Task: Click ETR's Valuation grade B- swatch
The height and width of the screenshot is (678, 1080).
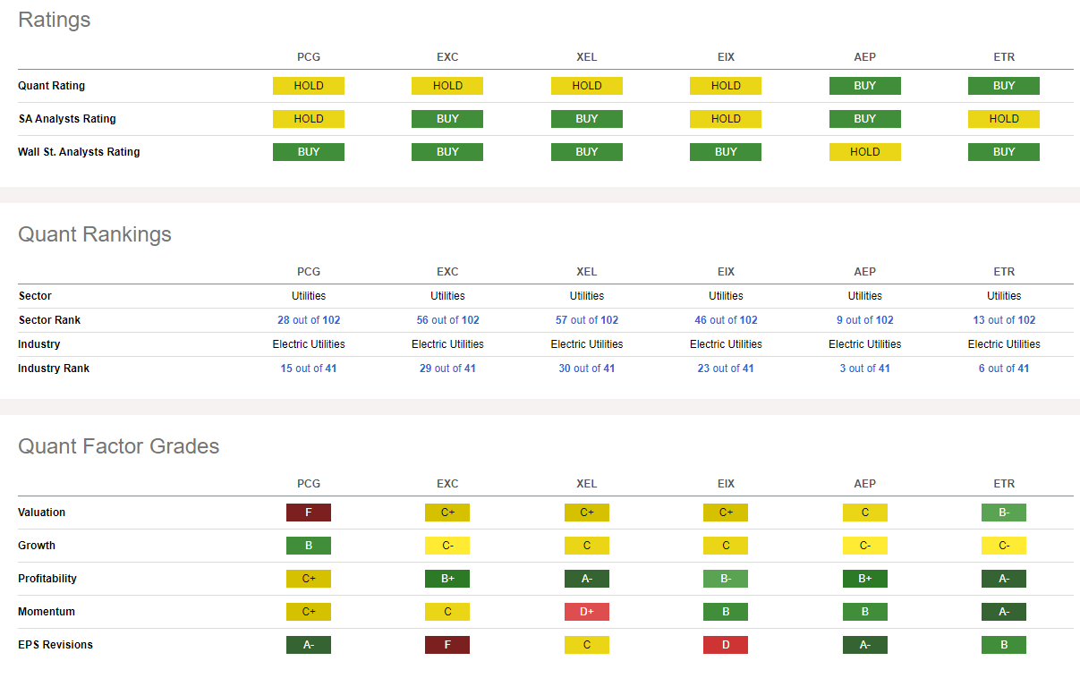Action: point(1004,513)
